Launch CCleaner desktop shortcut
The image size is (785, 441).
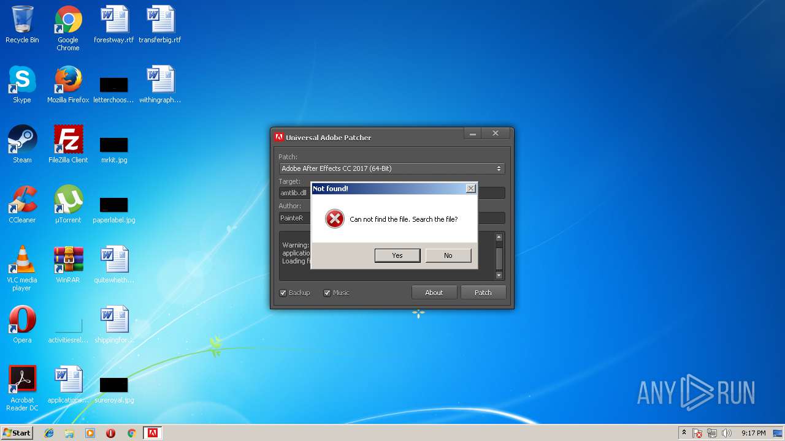pyautogui.click(x=22, y=205)
